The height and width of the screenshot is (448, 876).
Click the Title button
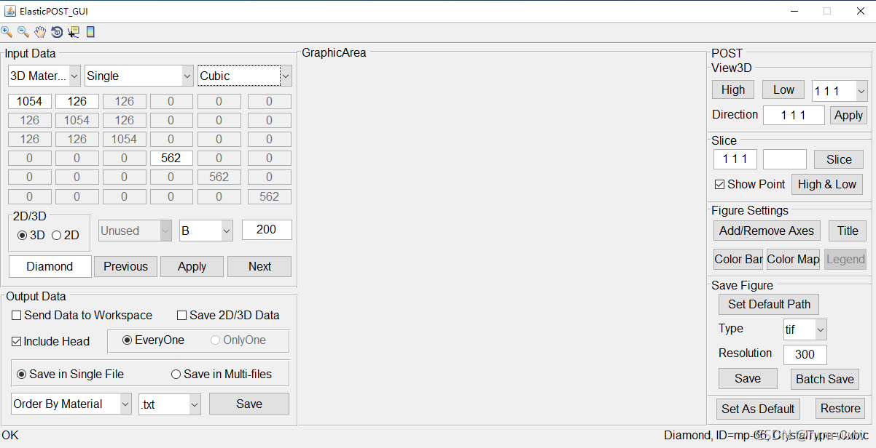848,231
